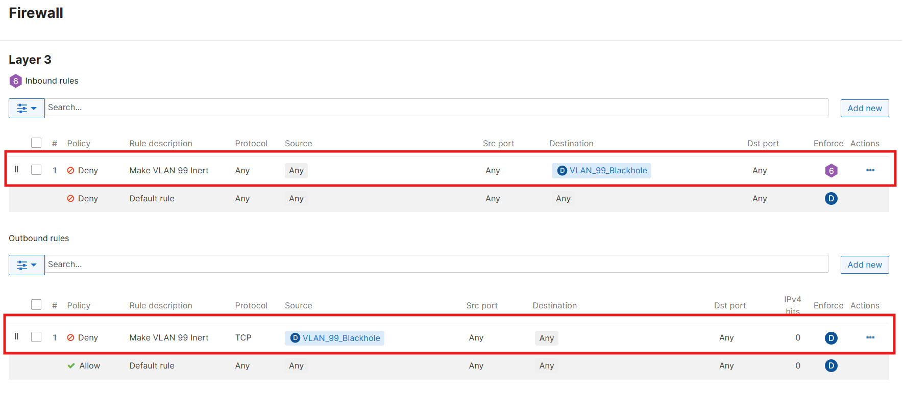Toggle the select-all checkbox in outbound rules header
The height and width of the screenshot is (395, 904).
pyautogui.click(x=36, y=305)
